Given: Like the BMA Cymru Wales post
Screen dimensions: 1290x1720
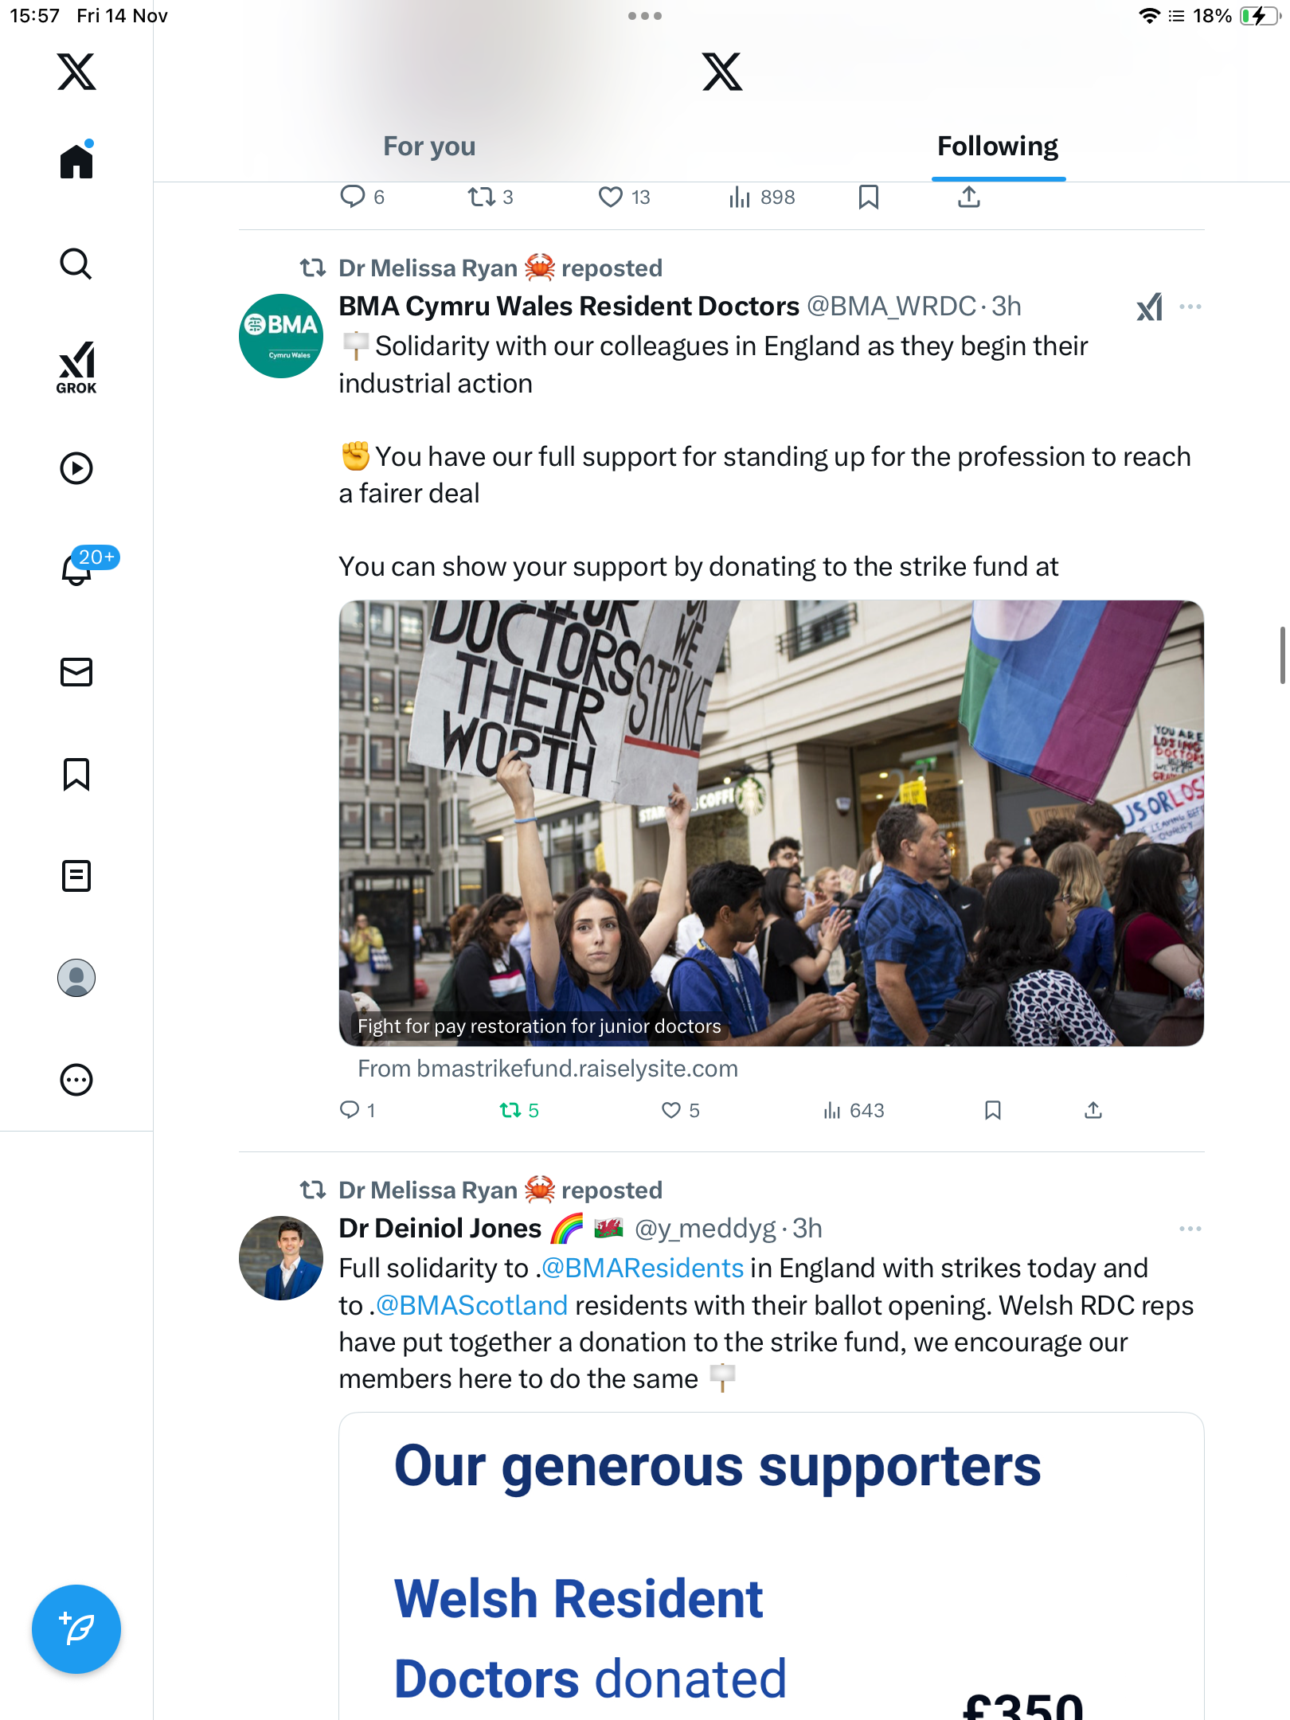Looking at the screenshot, I should pos(671,1110).
